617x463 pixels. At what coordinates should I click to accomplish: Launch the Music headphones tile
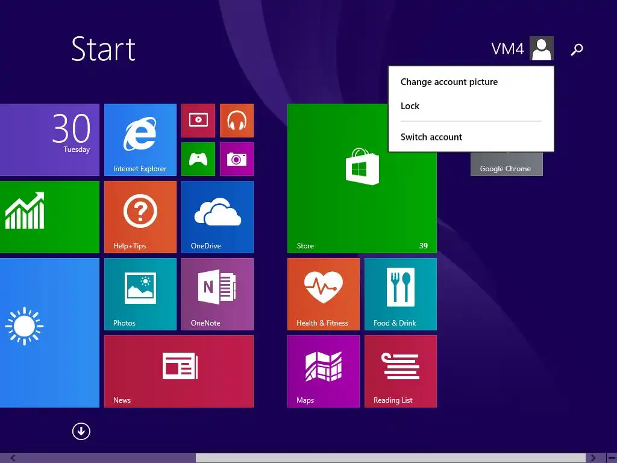tap(236, 121)
